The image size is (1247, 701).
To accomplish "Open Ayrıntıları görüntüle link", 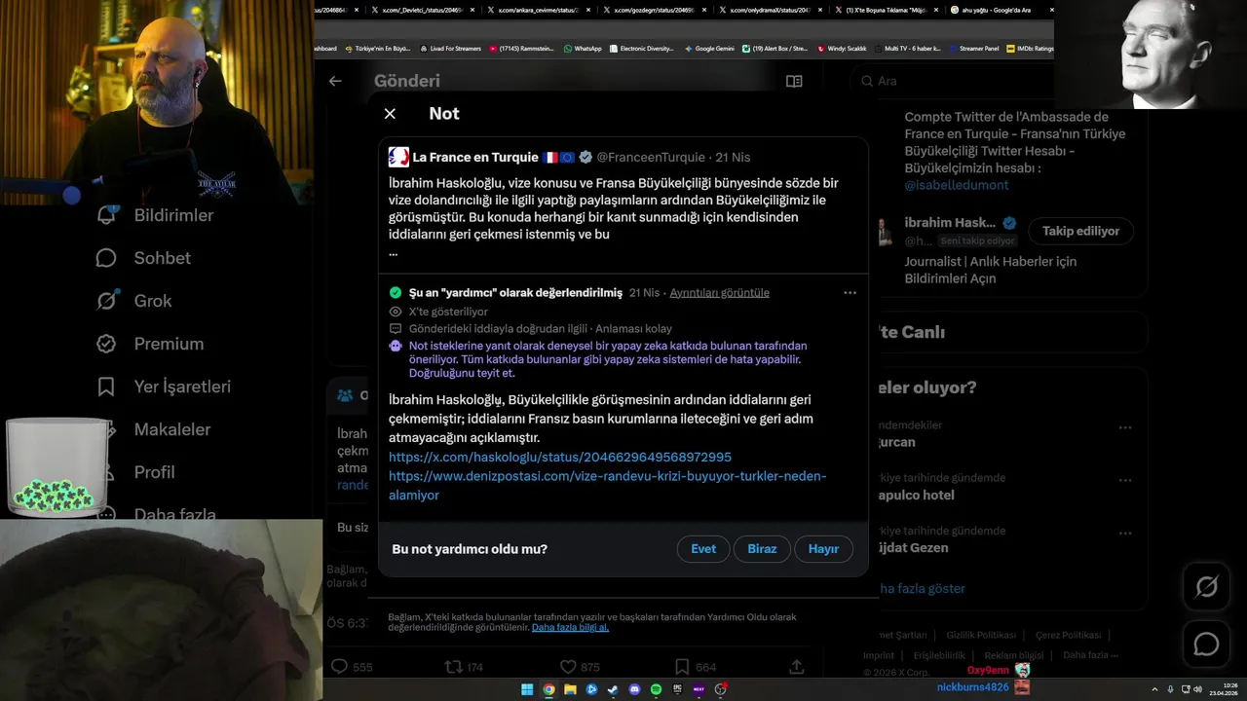I will pos(719,293).
